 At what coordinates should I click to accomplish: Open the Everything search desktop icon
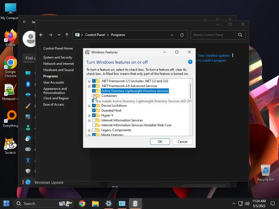(10, 119)
